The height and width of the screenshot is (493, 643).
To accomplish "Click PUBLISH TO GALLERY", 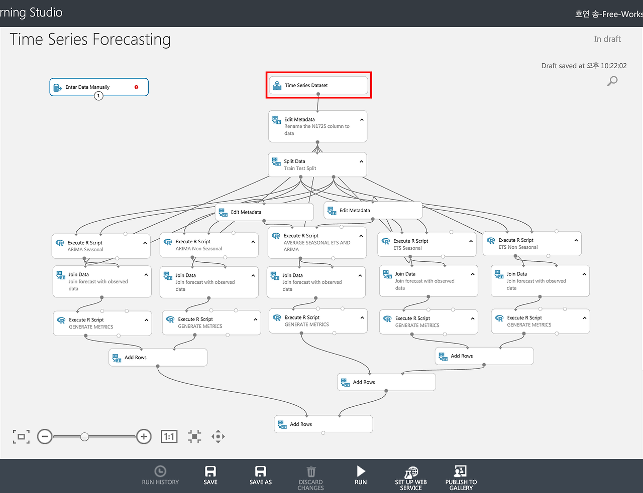I will point(461,478).
